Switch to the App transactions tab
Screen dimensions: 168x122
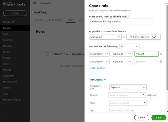(55, 20)
